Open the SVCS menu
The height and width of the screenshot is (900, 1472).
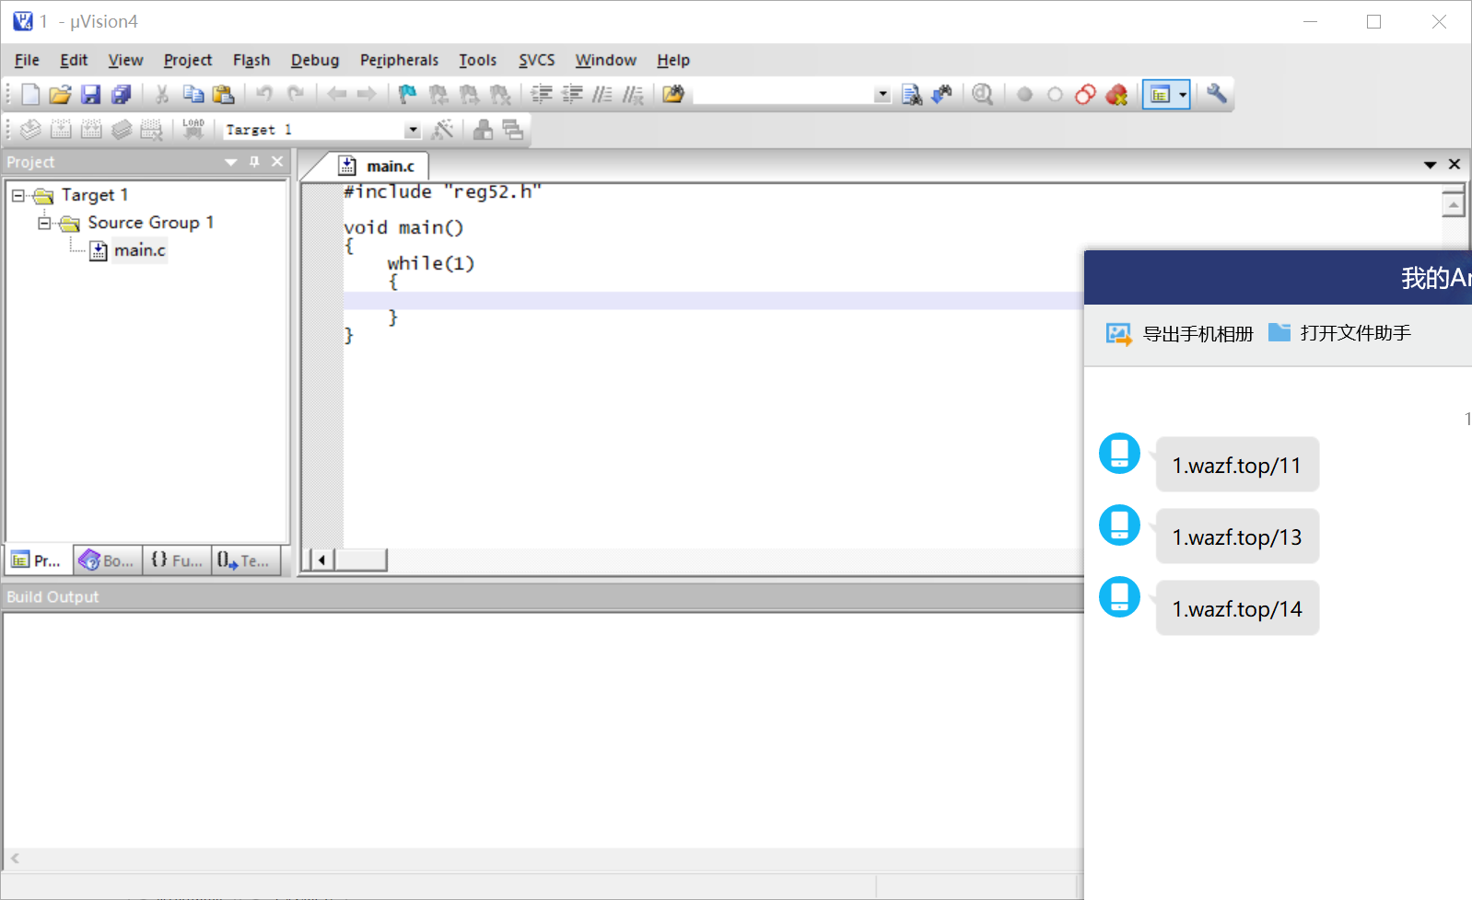pos(536,60)
